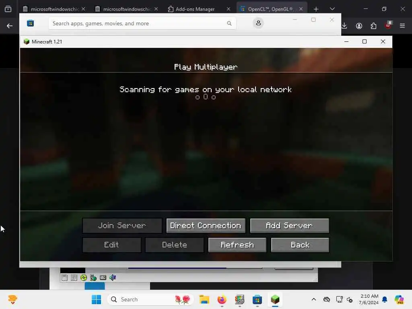Maximize the Minecraft 1.21 window
The height and width of the screenshot is (309, 412).
coord(365,41)
